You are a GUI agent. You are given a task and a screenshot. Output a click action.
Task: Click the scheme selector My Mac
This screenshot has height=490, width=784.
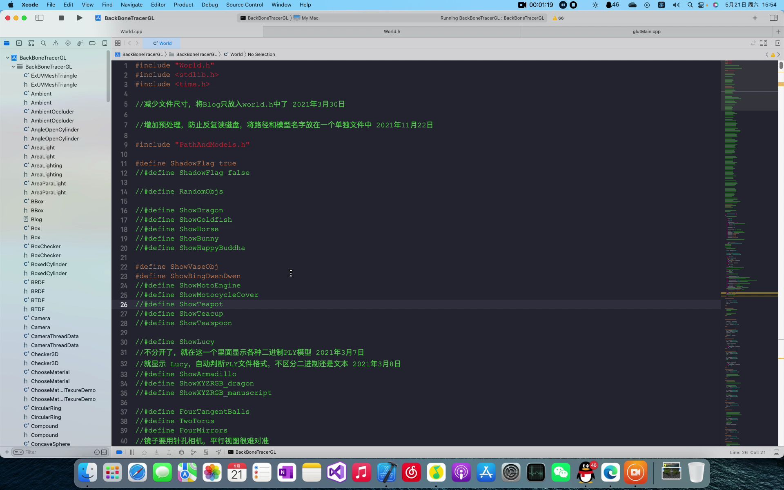coord(309,18)
